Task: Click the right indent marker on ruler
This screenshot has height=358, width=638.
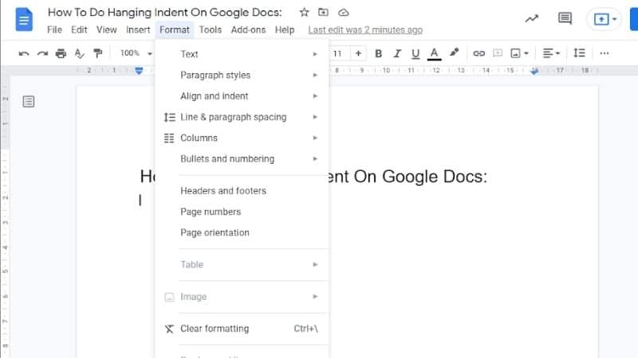Action: pos(534,71)
